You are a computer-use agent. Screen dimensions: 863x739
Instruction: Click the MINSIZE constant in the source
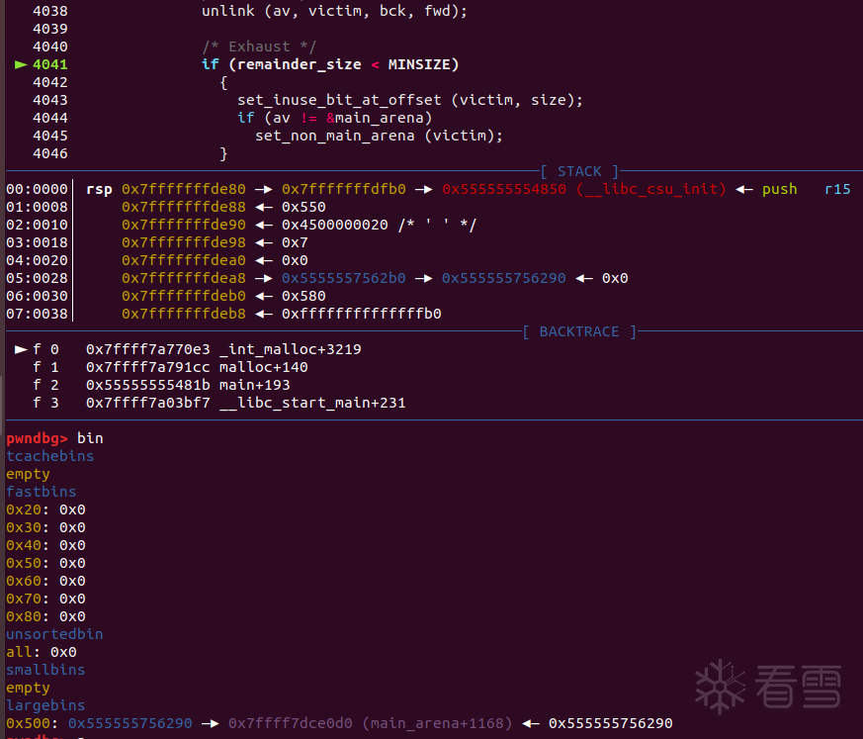[423, 64]
